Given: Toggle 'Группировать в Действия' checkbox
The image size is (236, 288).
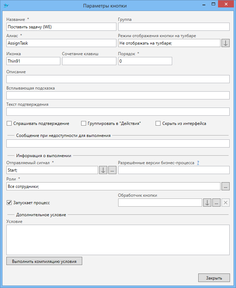Looking at the screenshot, I should pyautogui.click(x=84, y=123).
